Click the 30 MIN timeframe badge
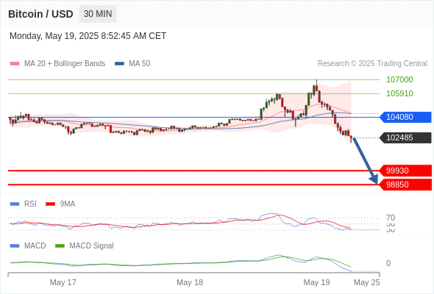 [x=98, y=14]
